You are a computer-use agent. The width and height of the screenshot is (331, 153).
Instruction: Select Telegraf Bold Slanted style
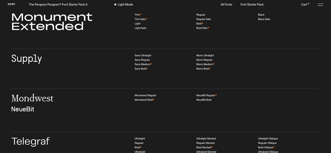click(204, 147)
